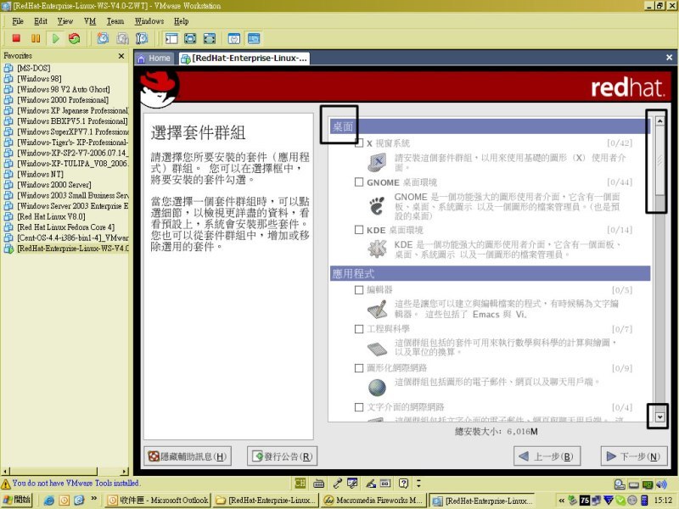Click 上一步(B) back button
Image resolution: width=679 pixels, height=509 pixels.
click(547, 456)
